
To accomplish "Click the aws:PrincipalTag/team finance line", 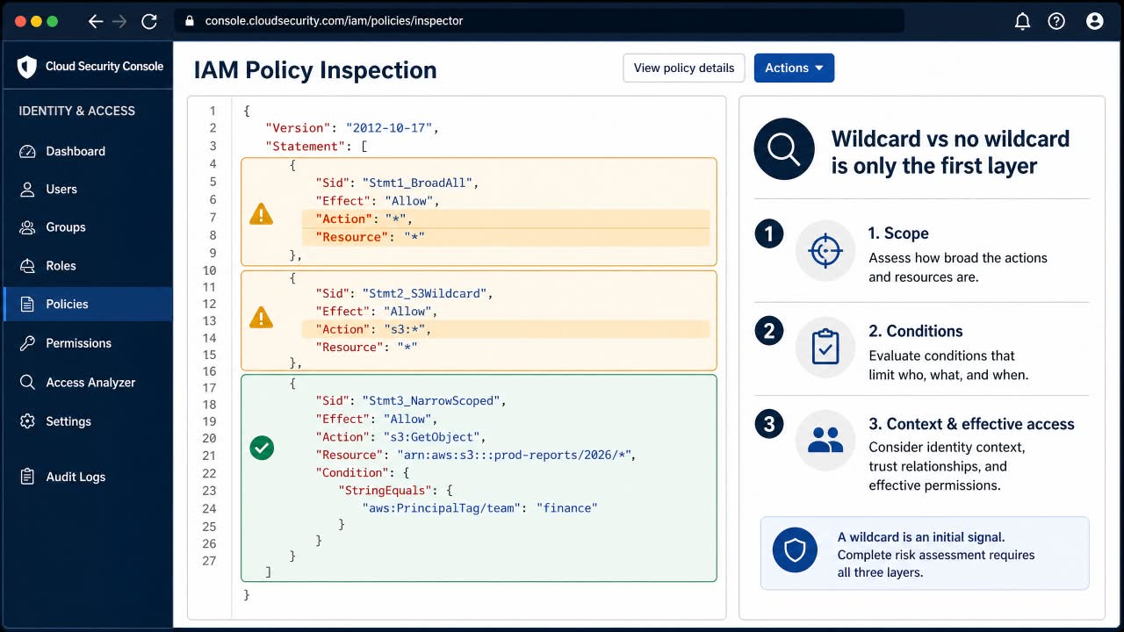I will [x=479, y=507].
